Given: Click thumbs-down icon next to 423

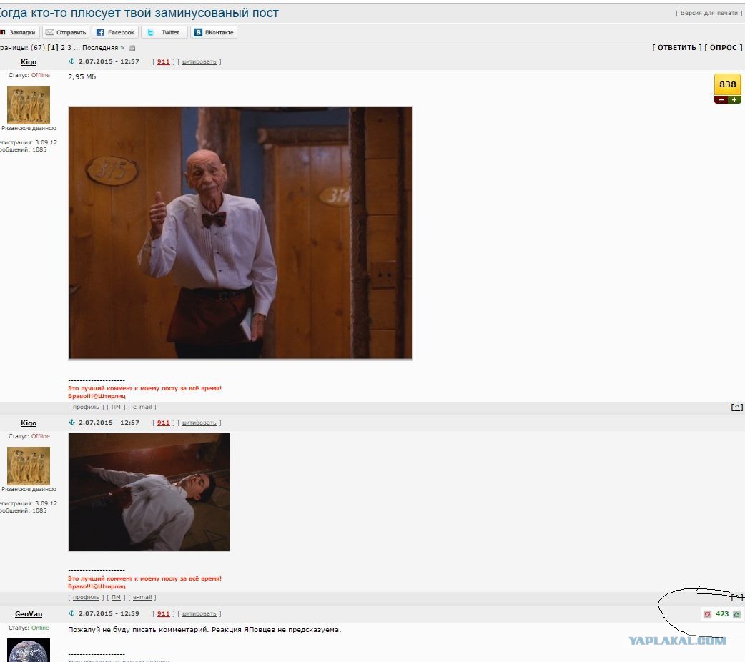Looking at the screenshot, I should pyautogui.click(x=708, y=614).
